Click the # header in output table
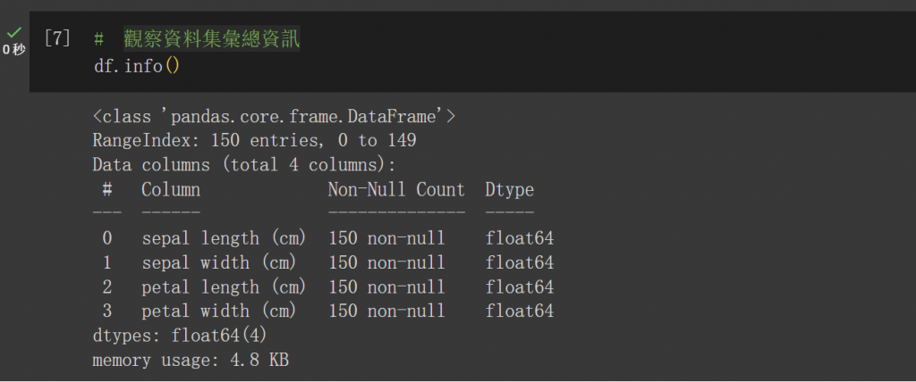Viewport: 916px width, 382px height. (x=107, y=189)
